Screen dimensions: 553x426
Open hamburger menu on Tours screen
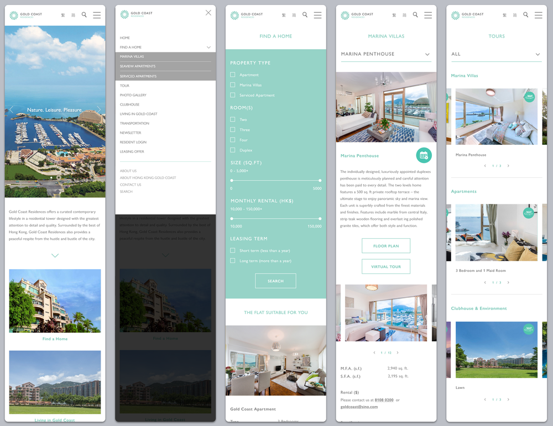coord(538,15)
